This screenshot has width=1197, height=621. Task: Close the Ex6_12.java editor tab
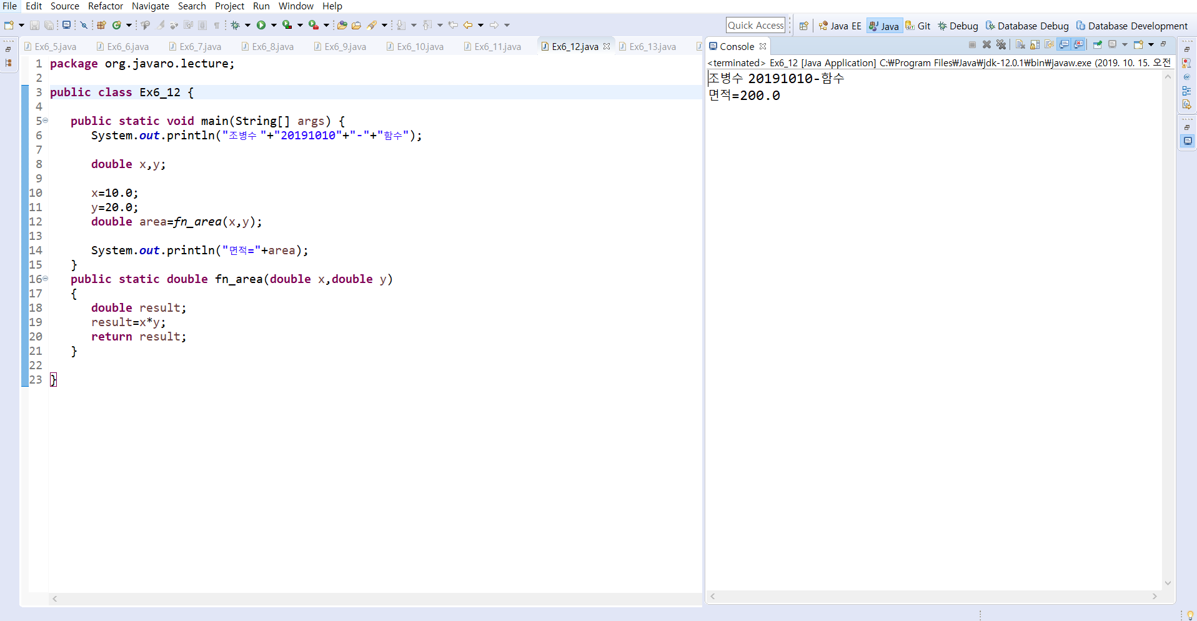pos(606,46)
